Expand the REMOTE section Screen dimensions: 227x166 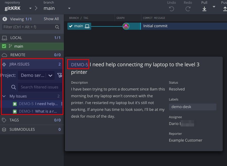tap(32, 55)
